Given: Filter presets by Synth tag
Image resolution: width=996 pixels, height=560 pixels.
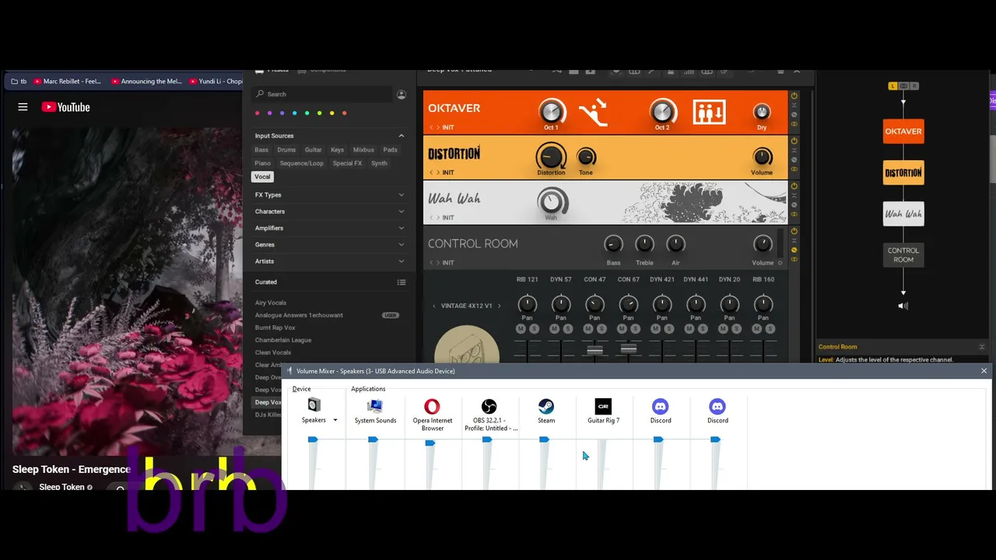Looking at the screenshot, I should (379, 163).
